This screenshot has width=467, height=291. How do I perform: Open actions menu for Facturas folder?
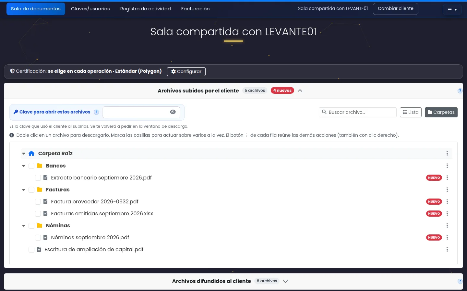447,190
